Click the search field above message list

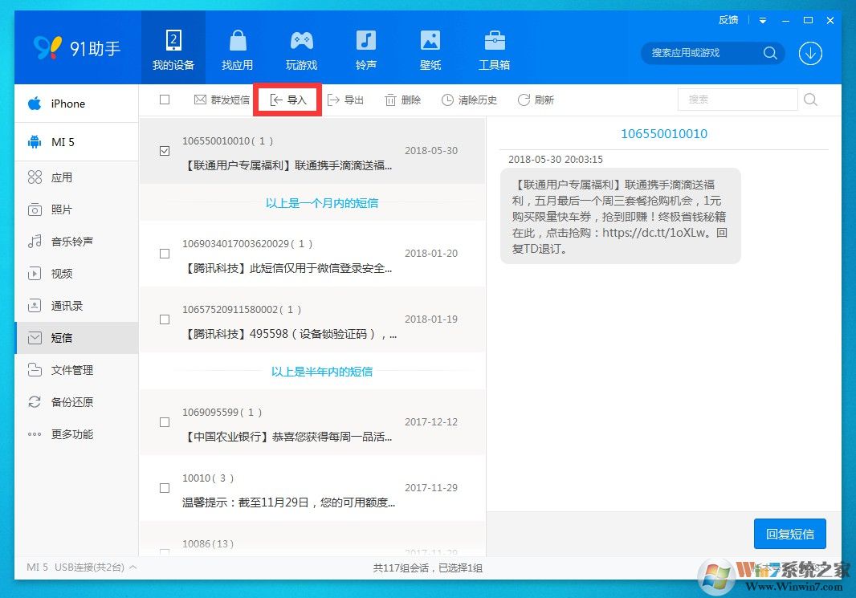click(736, 100)
